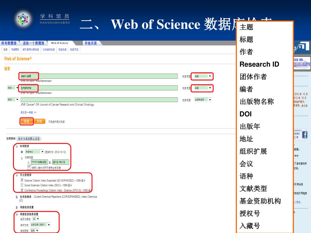The image size is (311, 233).
Task: Open the 出版物名称 field dropdown in third row
Action: pos(203,100)
